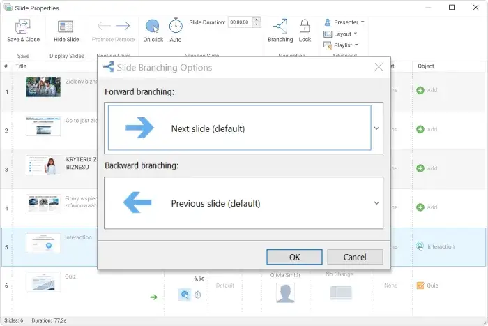Click the Cancel button

[355, 257]
